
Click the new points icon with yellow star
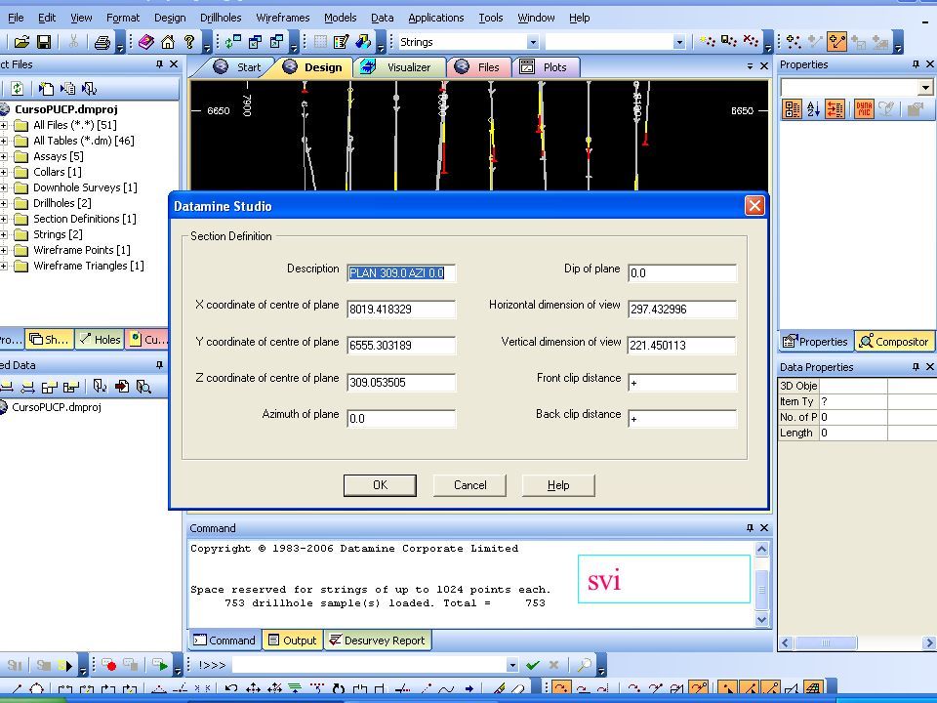pyautogui.click(x=708, y=41)
